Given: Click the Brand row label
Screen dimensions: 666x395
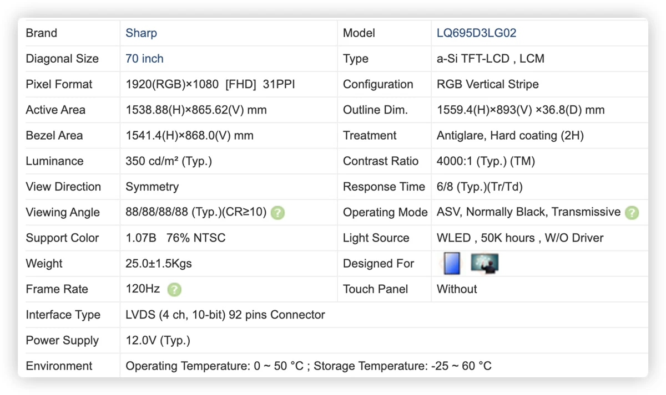Looking at the screenshot, I should (42, 33).
